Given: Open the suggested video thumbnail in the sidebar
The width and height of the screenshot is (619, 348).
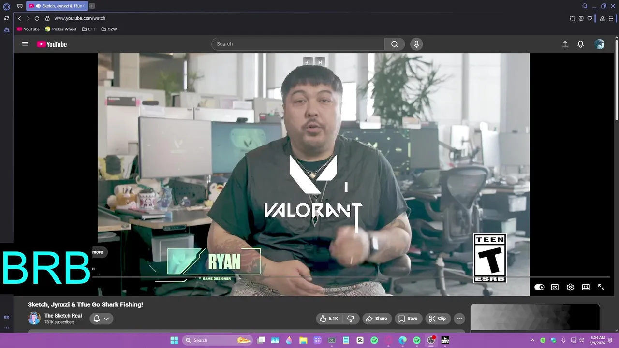Looking at the screenshot, I should coord(535,318).
